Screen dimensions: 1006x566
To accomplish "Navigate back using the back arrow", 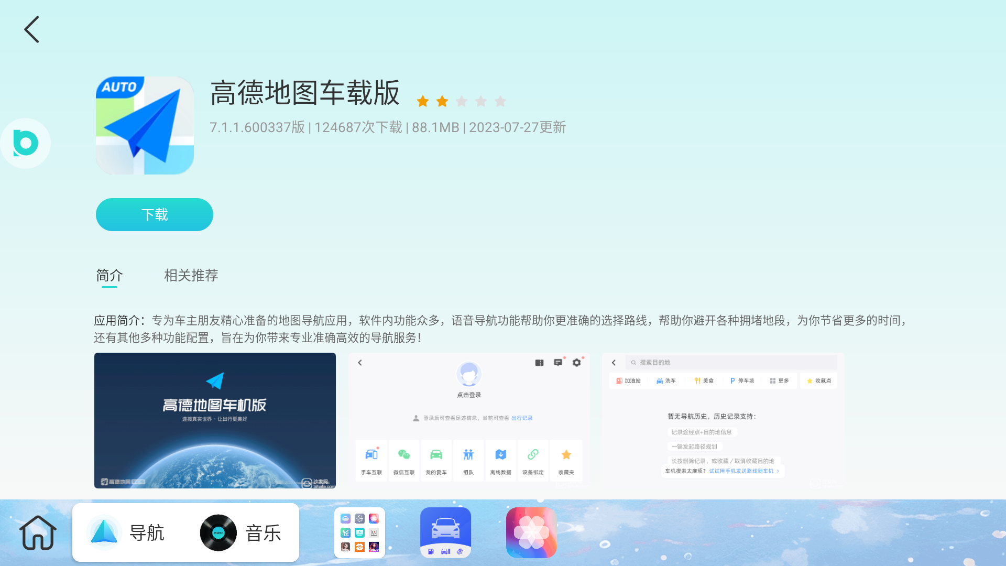I will (x=32, y=29).
